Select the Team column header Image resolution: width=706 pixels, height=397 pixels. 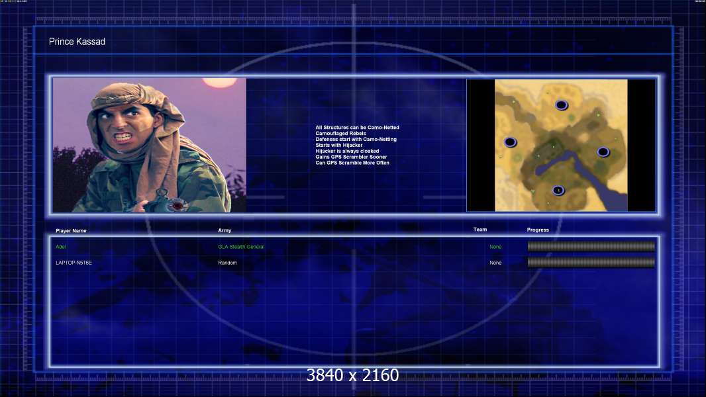coord(480,230)
